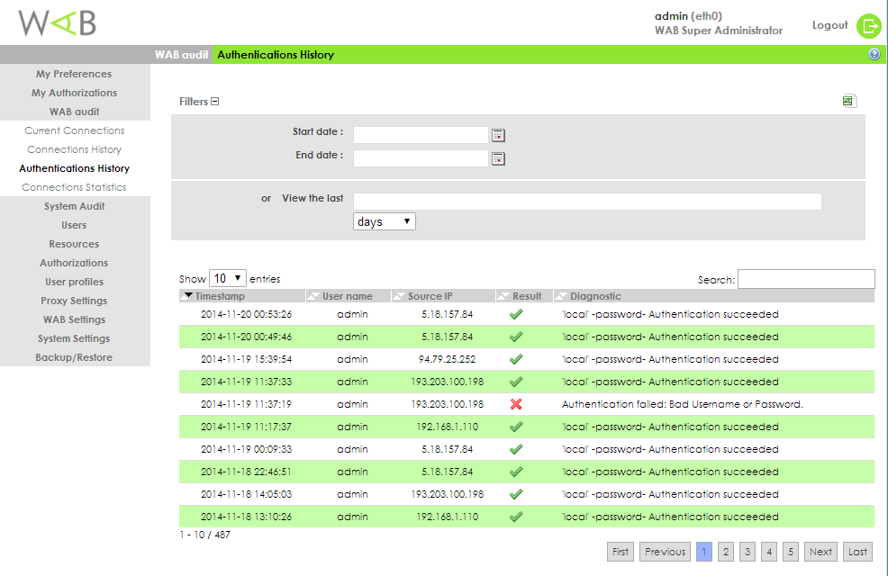The width and height of the screenshot is (888, 576).
Task: Click checkmark in the 2014-11-18 13:10:26 row
Action: pyautogui.click(x=516, y=517)
